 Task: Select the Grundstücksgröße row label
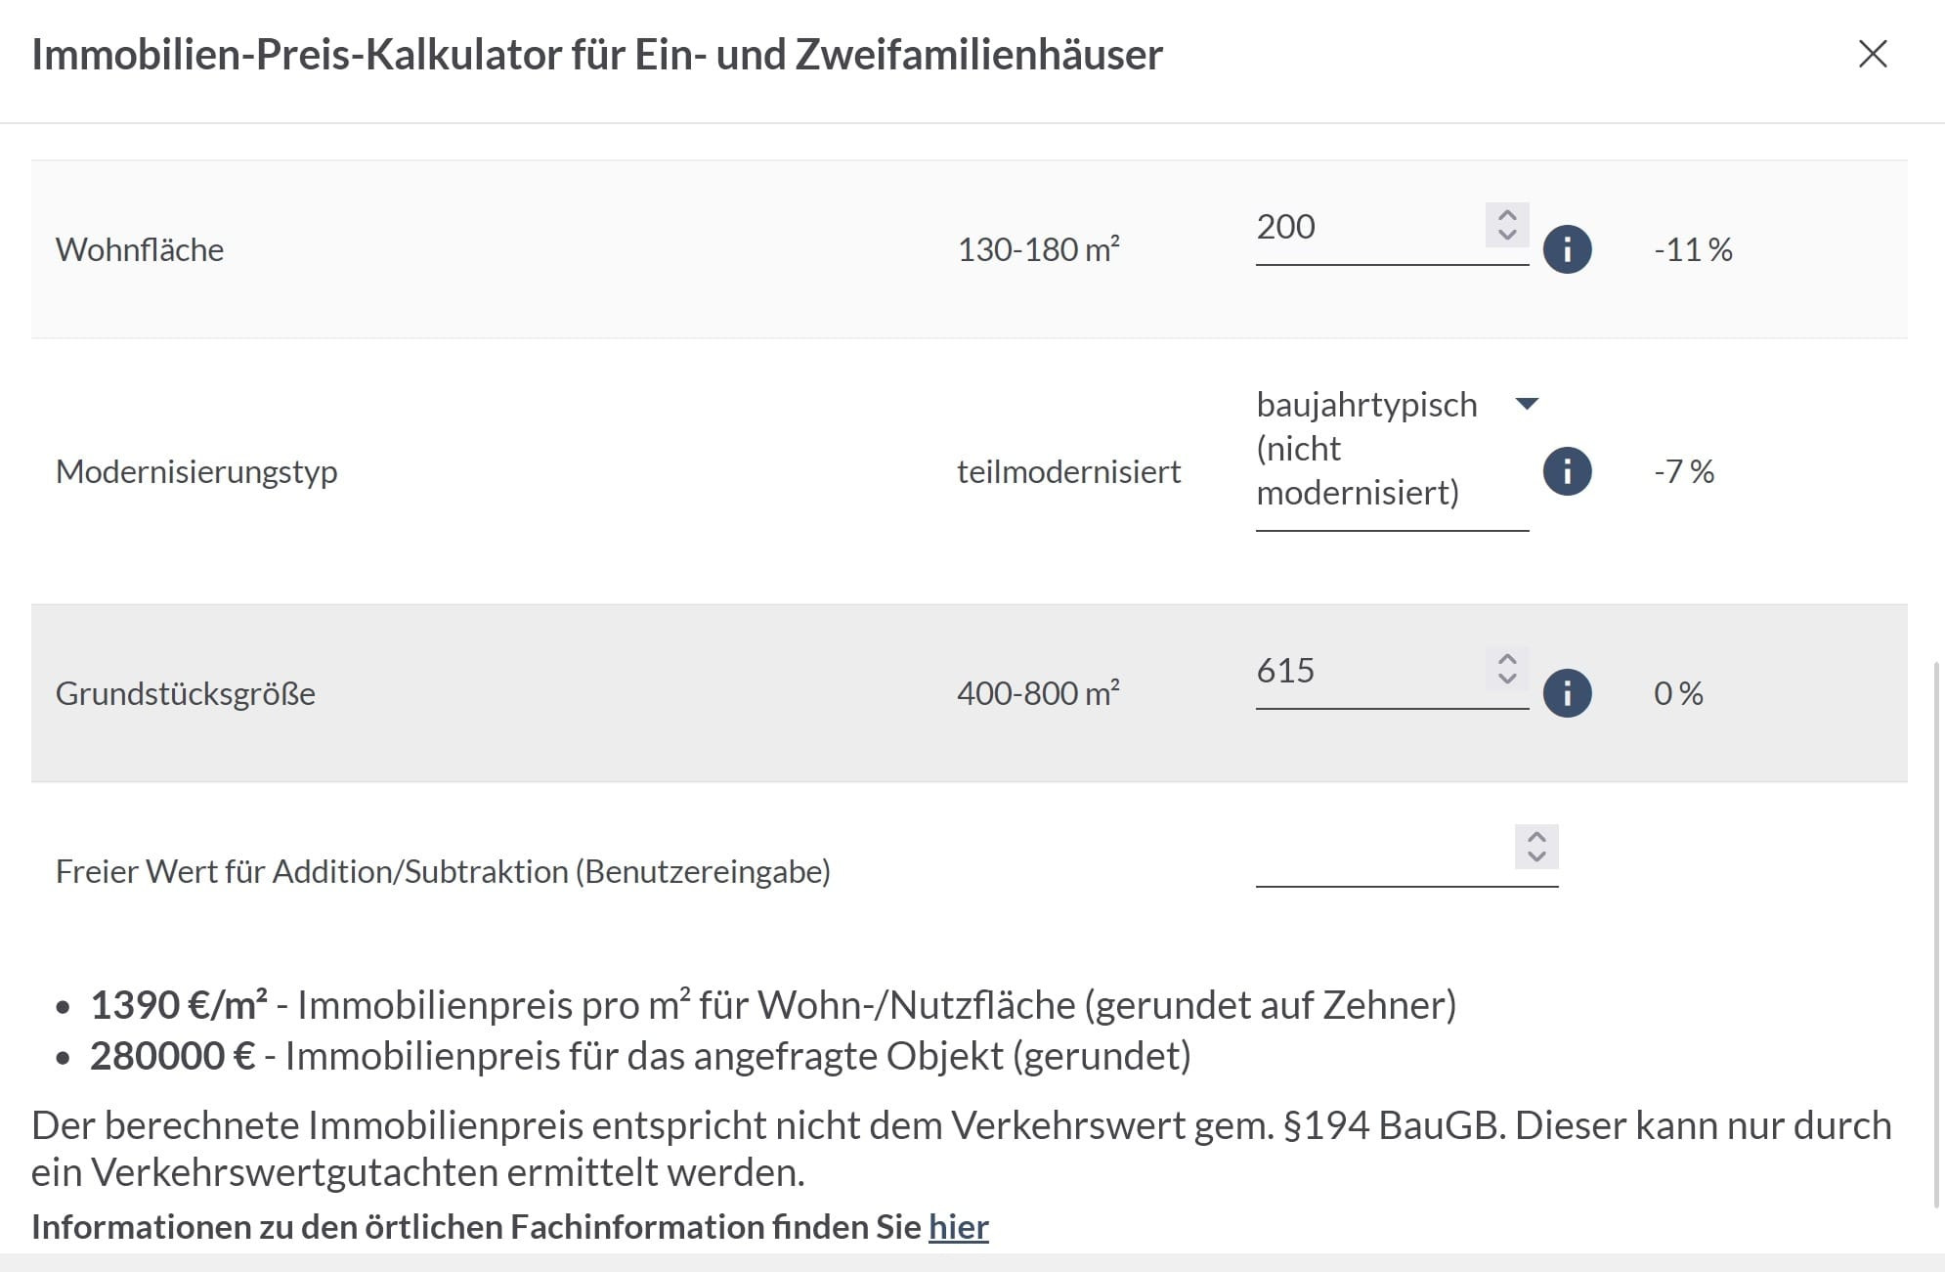(x=186, y=694)
